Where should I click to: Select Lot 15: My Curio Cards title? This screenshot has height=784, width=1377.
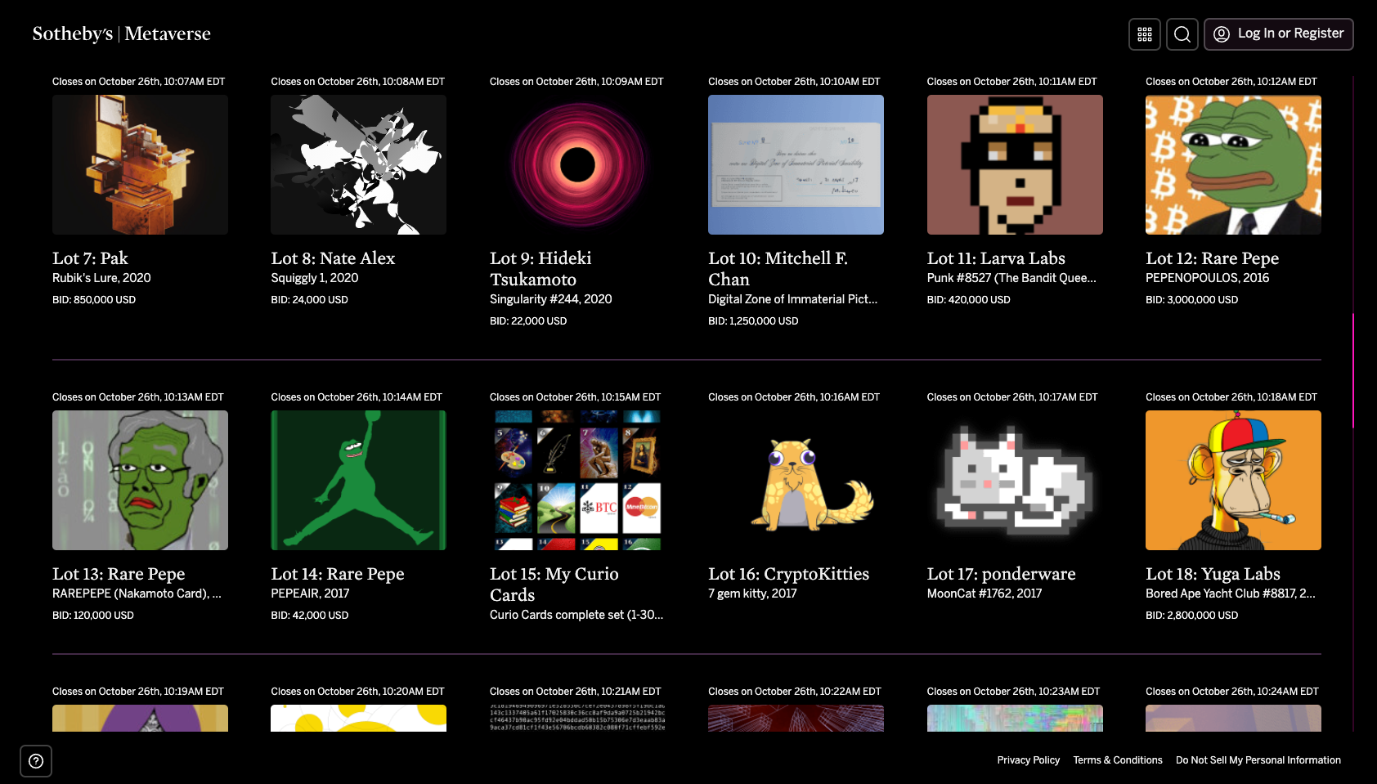click(554, 585)
